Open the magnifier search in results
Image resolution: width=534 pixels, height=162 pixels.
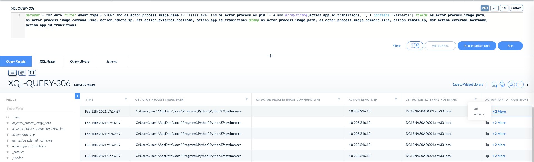[511, 84]
